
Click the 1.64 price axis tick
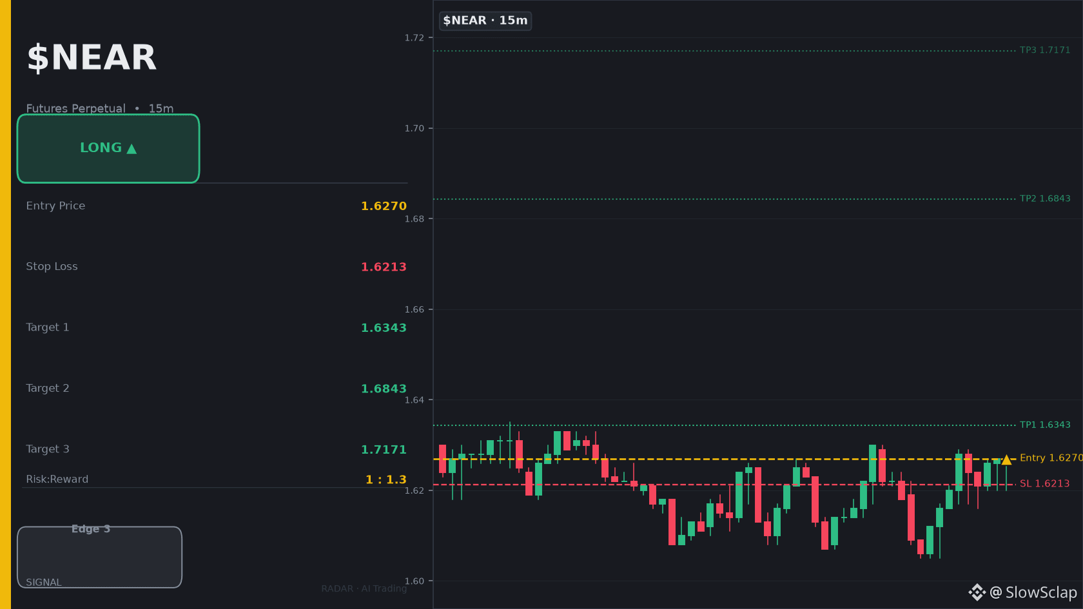[x=415, y=400]
